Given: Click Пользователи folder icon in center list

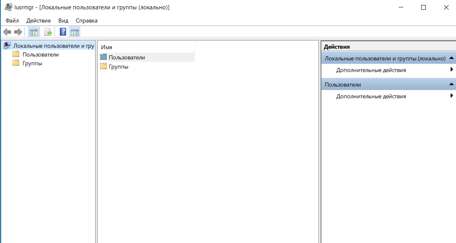Looking at the screenshot, I should click(103, 57).
